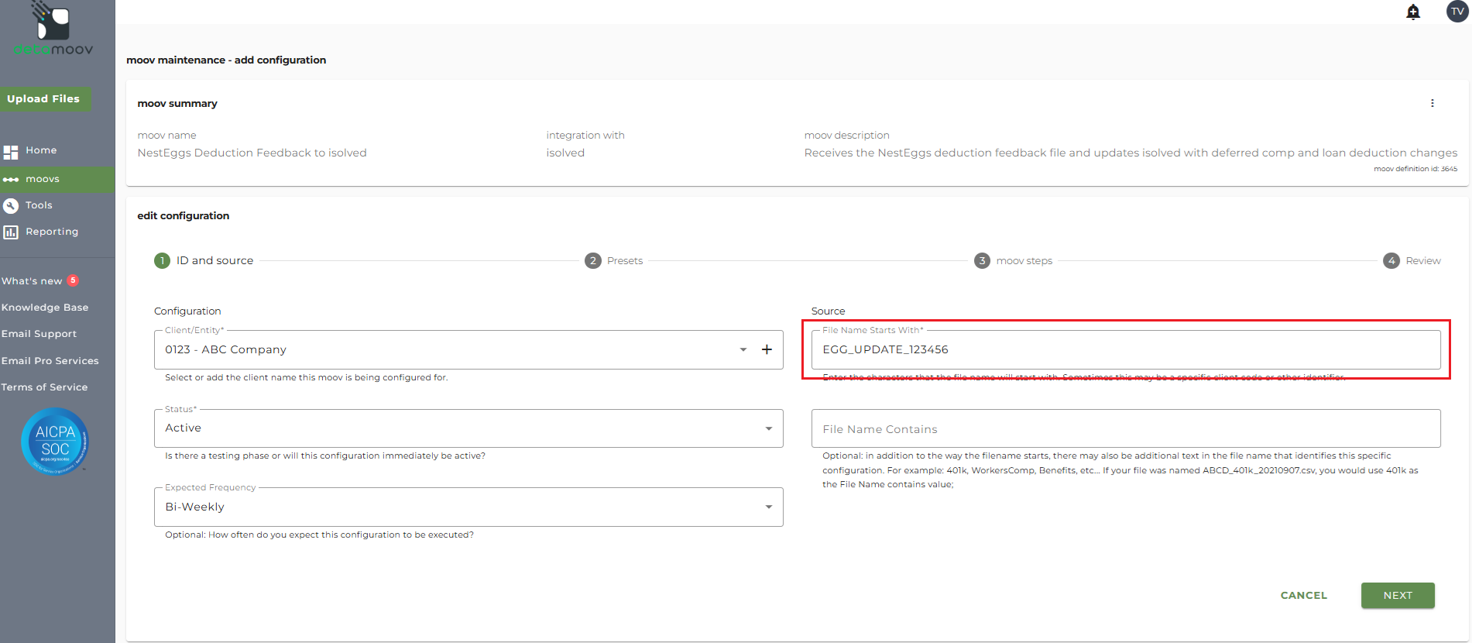Click the Home icon in sidebar

pos(11,151)
